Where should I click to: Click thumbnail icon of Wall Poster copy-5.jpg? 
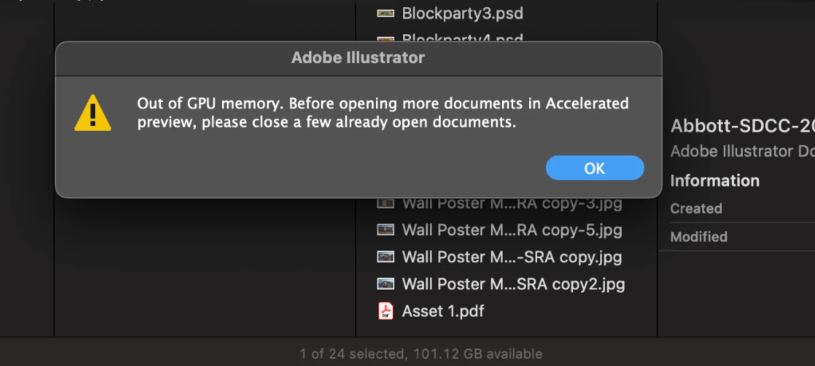point(386,230)
